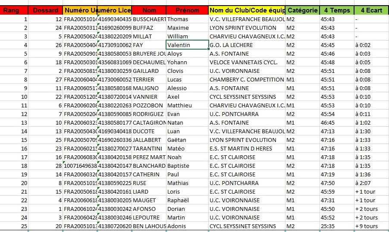Select the Catégorie header cell

[x=302, y=10]
